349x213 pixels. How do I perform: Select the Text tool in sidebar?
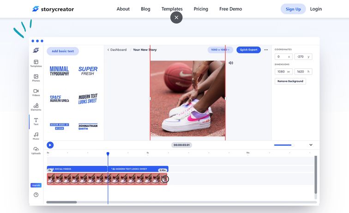click(x=36, y=121)
